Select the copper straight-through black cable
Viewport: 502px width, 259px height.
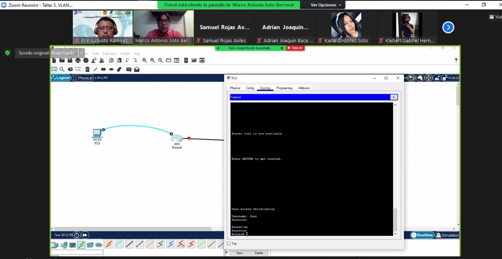click(130, 244)
